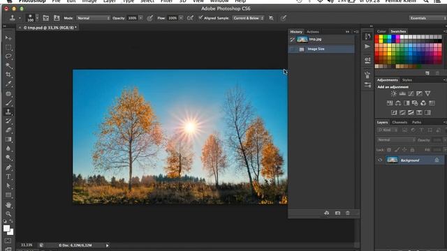Select the Eraser tool
Image resolution: width=447 pixels, height=251 pixels.
pos(8,130)
